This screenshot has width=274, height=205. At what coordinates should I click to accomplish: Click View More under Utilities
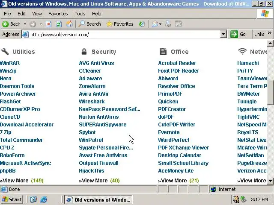pos(14,180)
